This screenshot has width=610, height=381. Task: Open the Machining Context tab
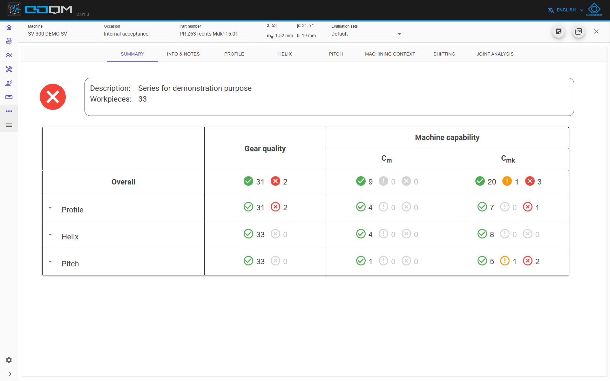point(390,54)
